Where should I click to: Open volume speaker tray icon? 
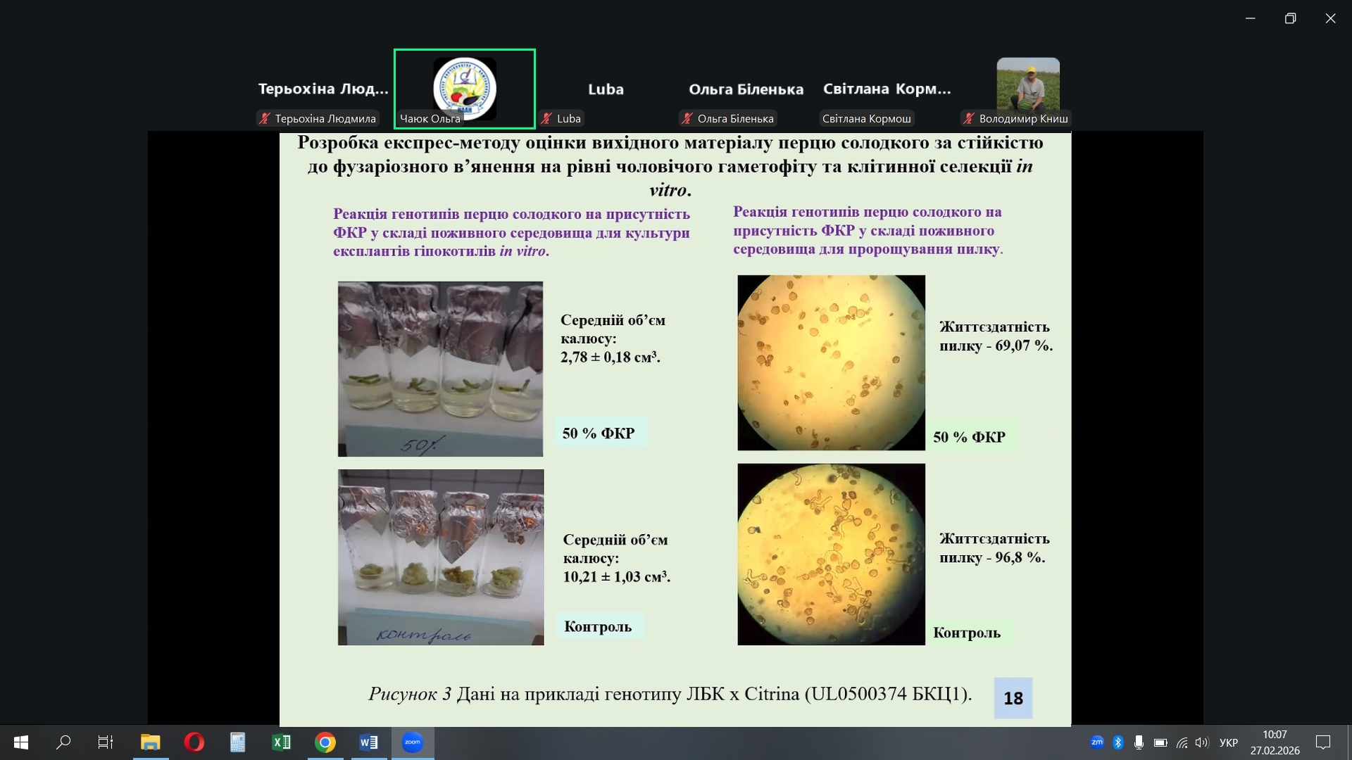(1201, 742)
